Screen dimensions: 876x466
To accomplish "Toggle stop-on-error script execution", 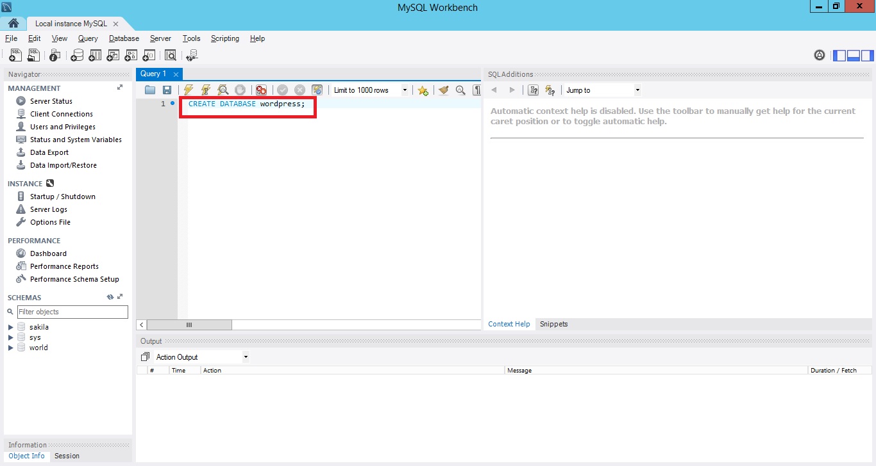I will (x=261, y=90).
